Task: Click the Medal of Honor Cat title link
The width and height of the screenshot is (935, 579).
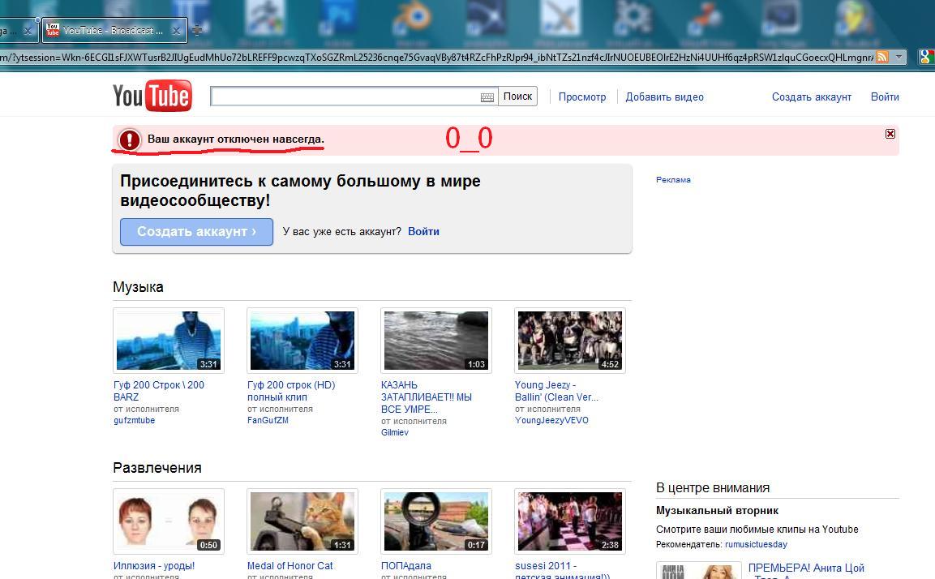Action: (290, 566)
